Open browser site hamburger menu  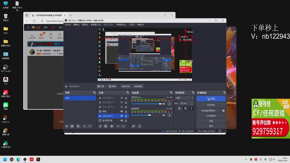pos(28,28)
